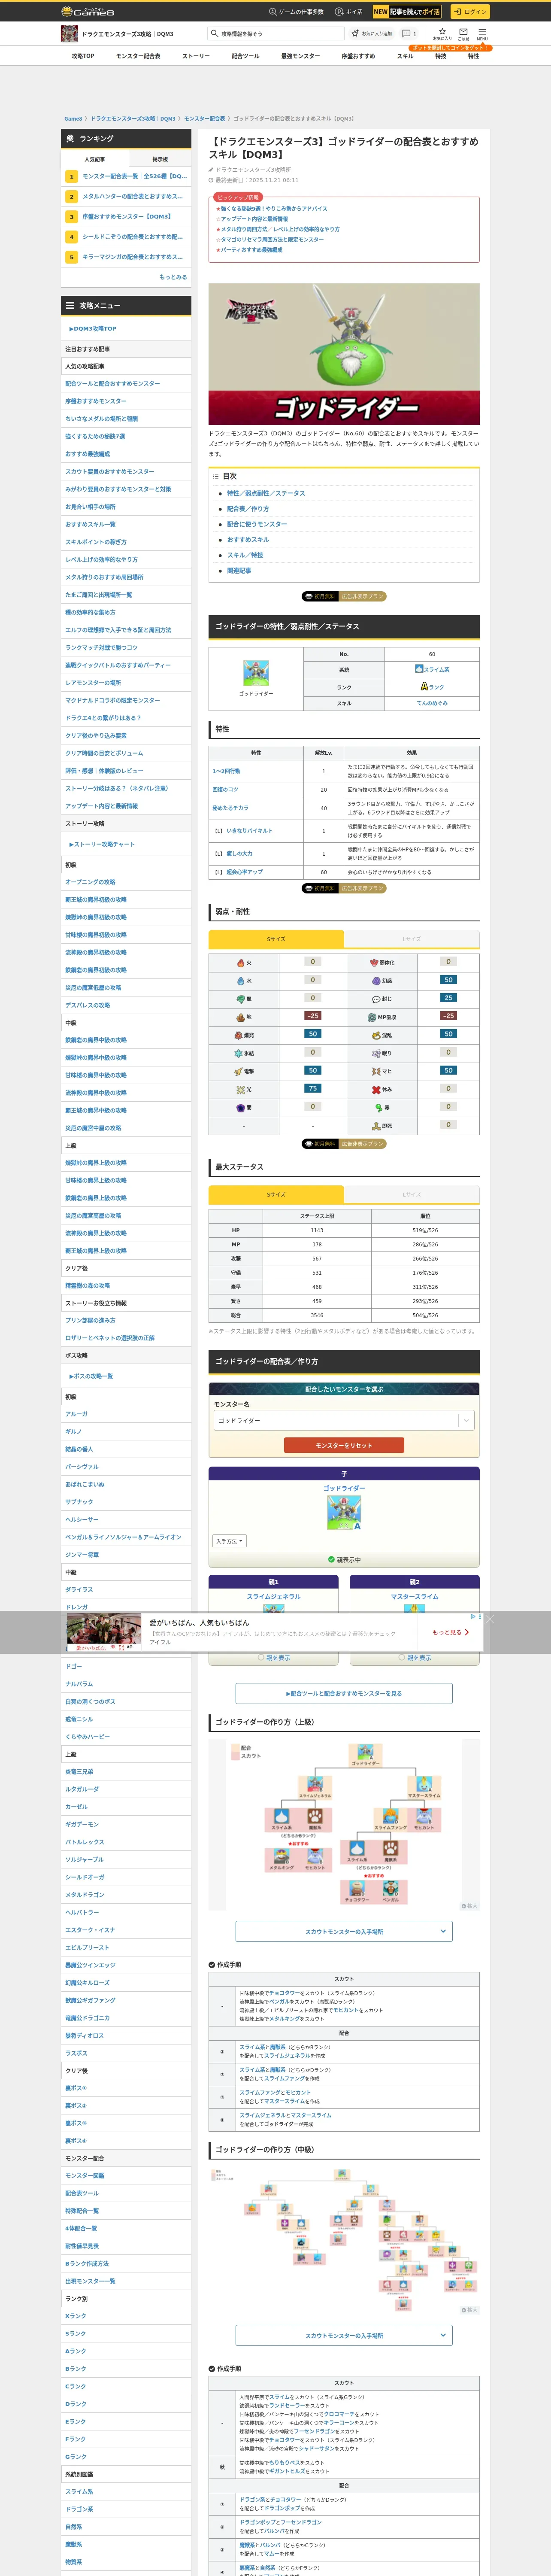
Task: Expand スカウトモンスターの入手場所 under 上級 tree
Action: [344, 1932]
